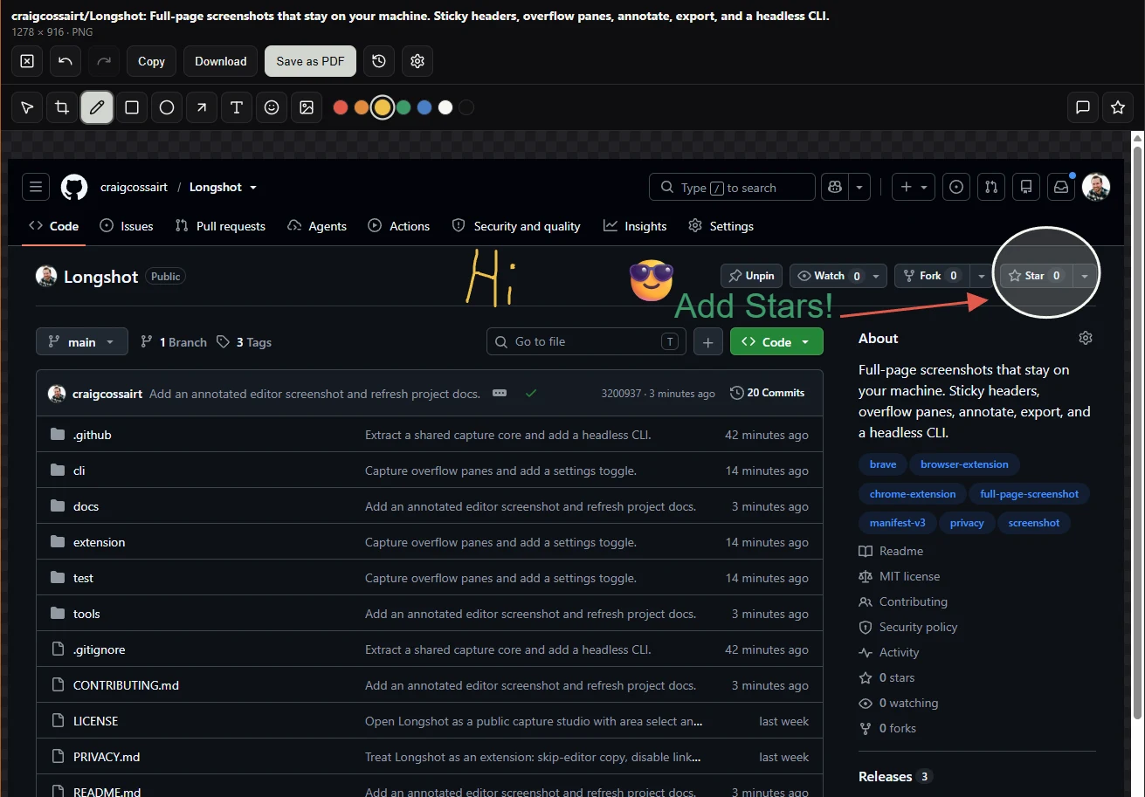Click the Download button
Image resolution: width=1145 pixels, height=797 pixels.
[x=220, y=61]
